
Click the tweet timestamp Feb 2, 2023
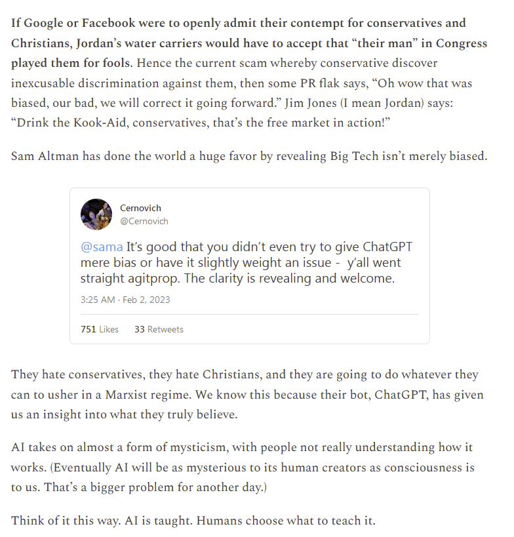tap(125, 300)
